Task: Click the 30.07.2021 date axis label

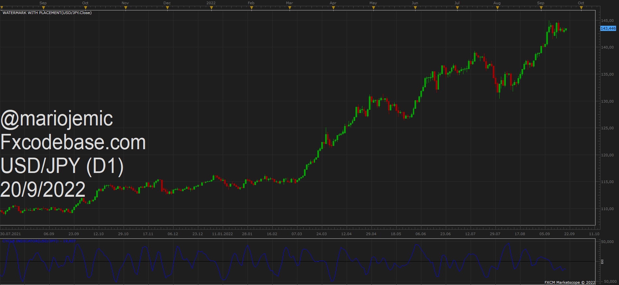Action: coord(10,234)
